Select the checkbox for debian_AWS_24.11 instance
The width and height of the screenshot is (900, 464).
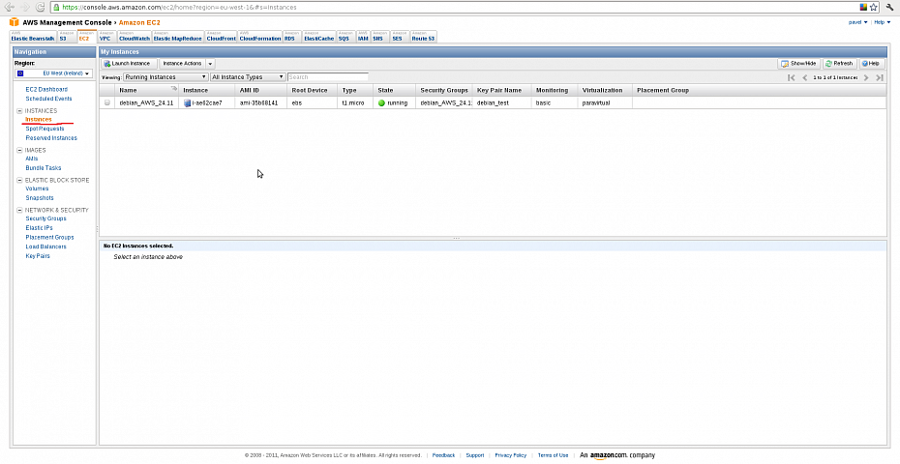[106, 103]
